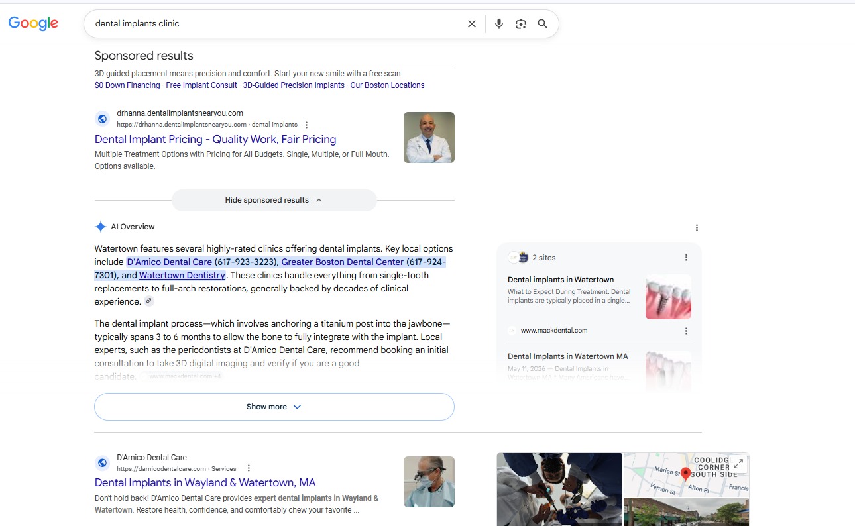Screen dimensions: 855x526
Task: Follow the Greater Boston Dental Center link
Action: [343, 262]
